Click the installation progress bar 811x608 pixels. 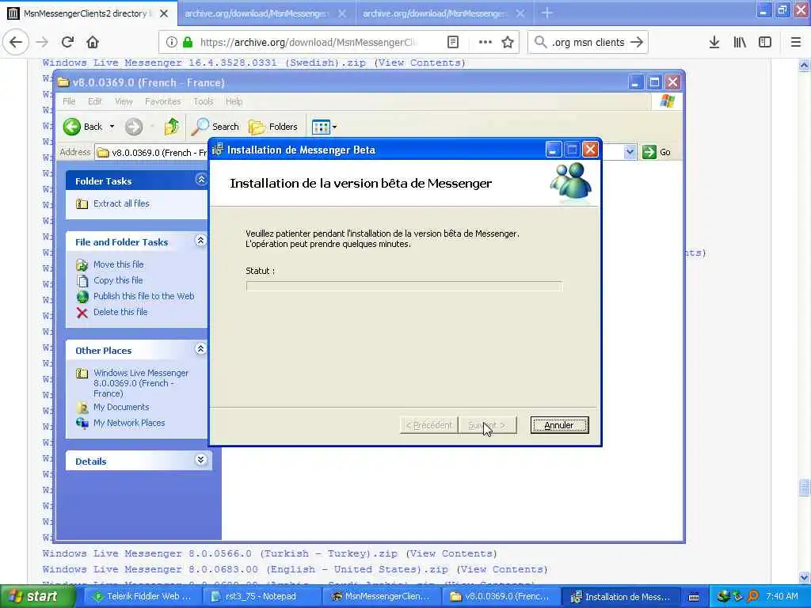(x=403, y=286)
